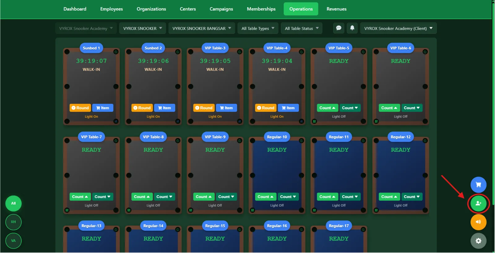Open the QR code icon on VIP Table-8
495x253 pixels.
pyautogui.click(x=129, y=210)
